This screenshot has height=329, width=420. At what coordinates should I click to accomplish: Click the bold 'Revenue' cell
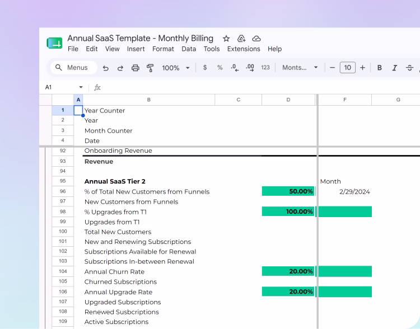coord(148,161)
